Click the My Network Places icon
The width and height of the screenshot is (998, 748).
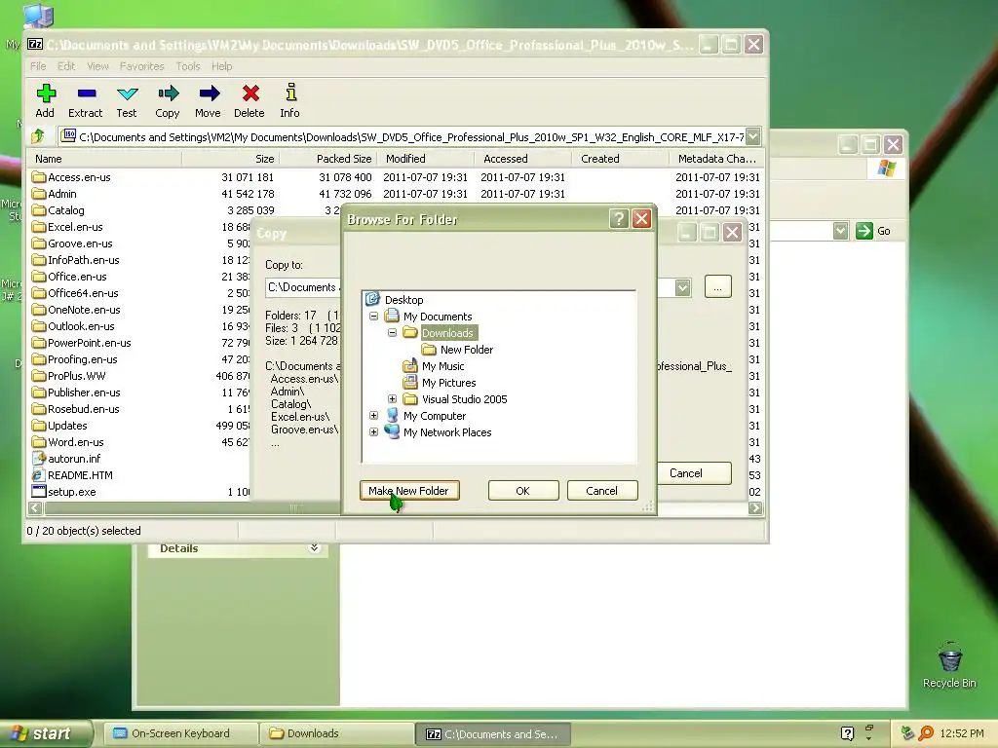[x=392, y=431]
